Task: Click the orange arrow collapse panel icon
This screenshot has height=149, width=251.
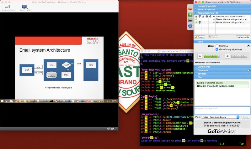Action: 190,9
